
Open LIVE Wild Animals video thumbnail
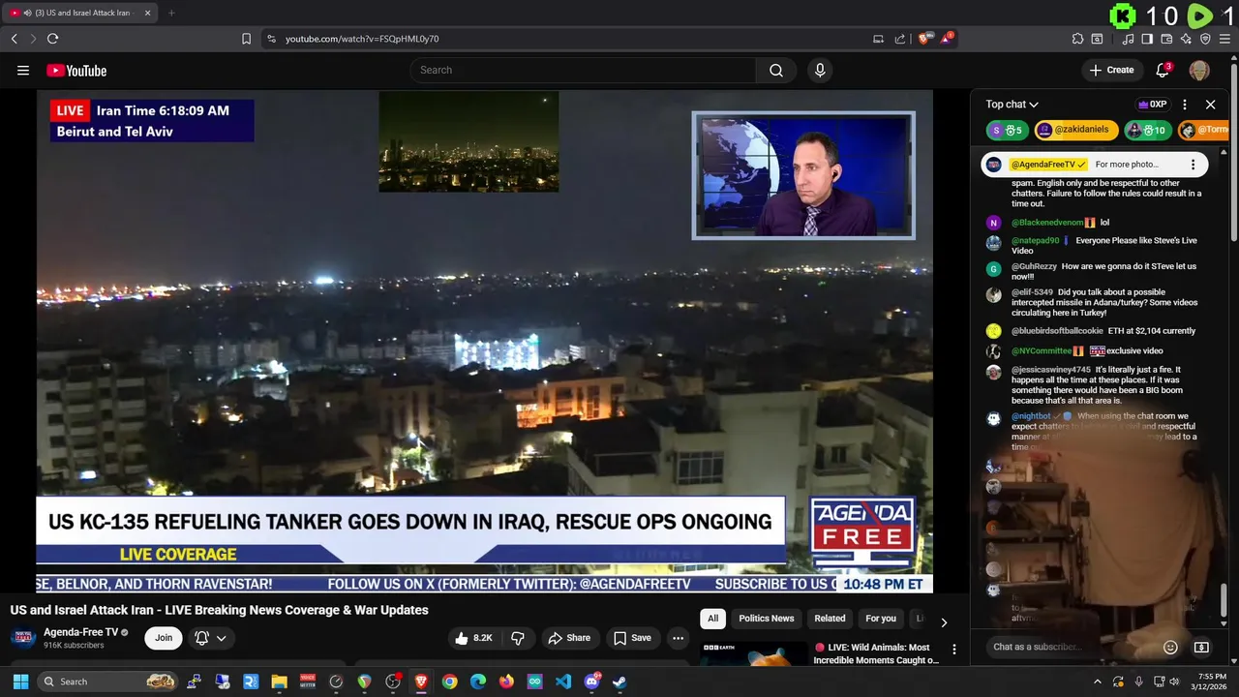coord(753,654)
